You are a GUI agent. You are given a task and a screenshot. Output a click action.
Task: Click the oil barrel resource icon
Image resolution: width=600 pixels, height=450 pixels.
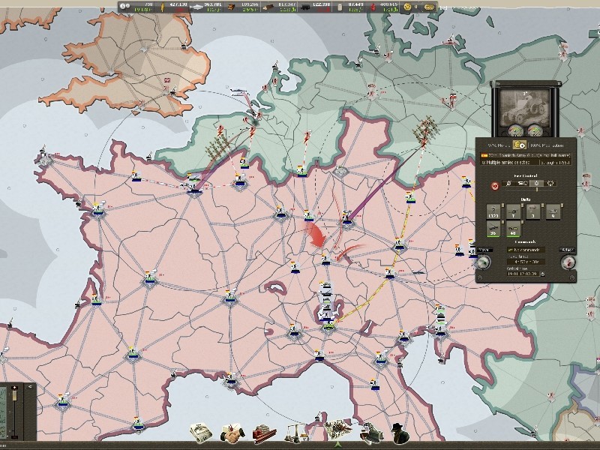340,7
